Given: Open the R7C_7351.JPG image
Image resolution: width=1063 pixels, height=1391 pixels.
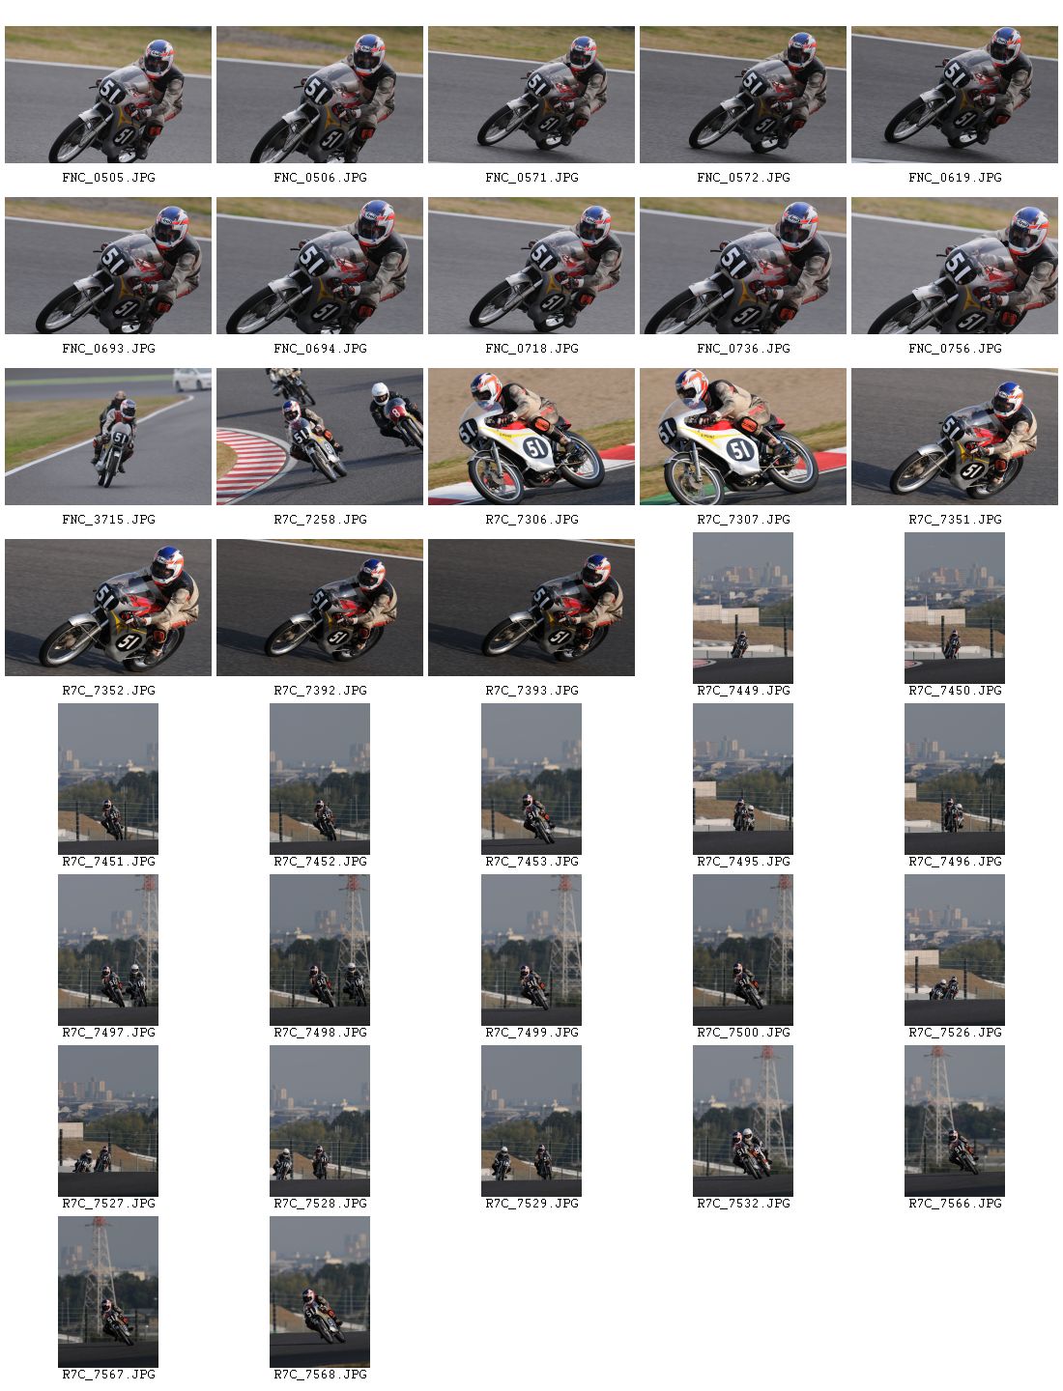Looking at the screenshot, I should tap(955, 437).
